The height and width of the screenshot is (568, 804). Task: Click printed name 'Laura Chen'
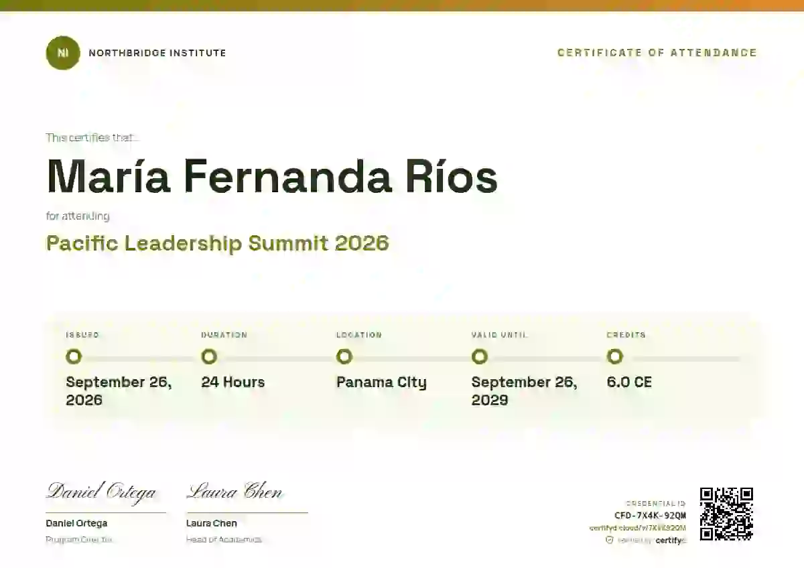212,523
